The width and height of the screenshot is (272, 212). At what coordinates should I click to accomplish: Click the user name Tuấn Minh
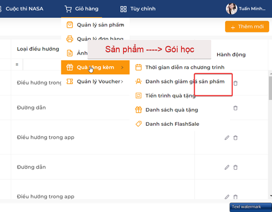tap(252, 9)
